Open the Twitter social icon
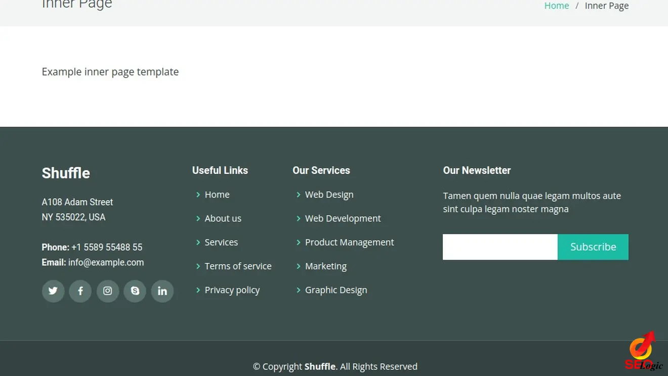The height and width of the screenshot is (376, 668). (53, 291)
